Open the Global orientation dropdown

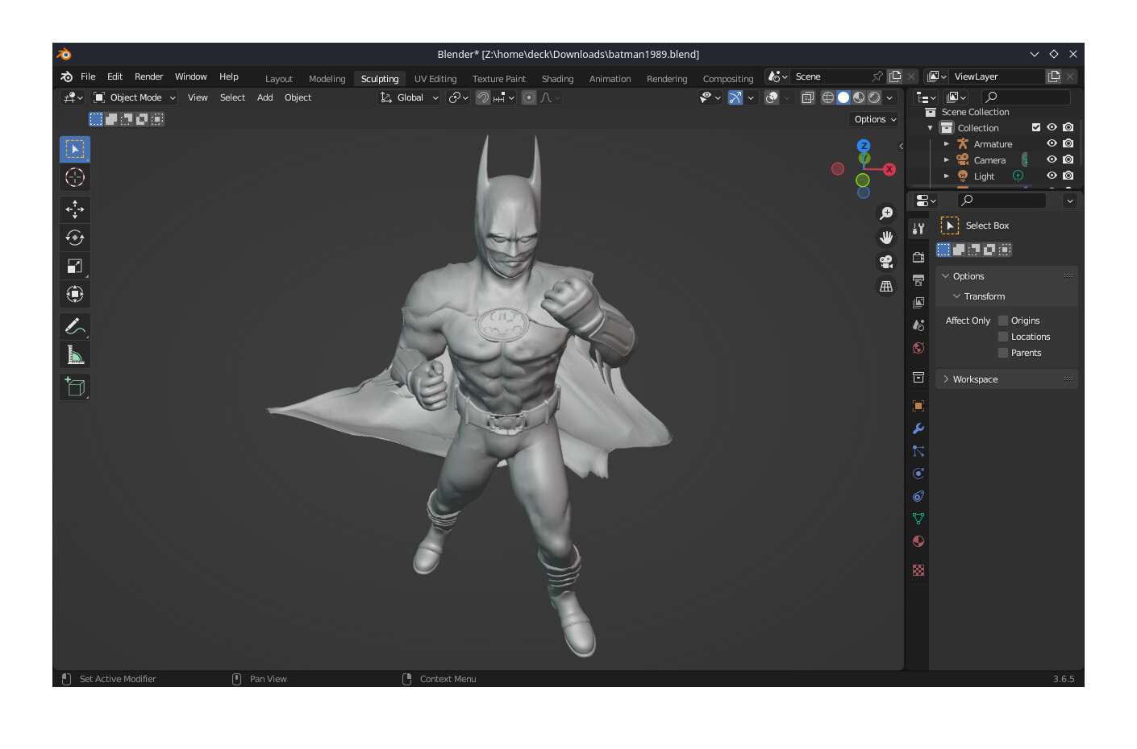coord(410,97)
